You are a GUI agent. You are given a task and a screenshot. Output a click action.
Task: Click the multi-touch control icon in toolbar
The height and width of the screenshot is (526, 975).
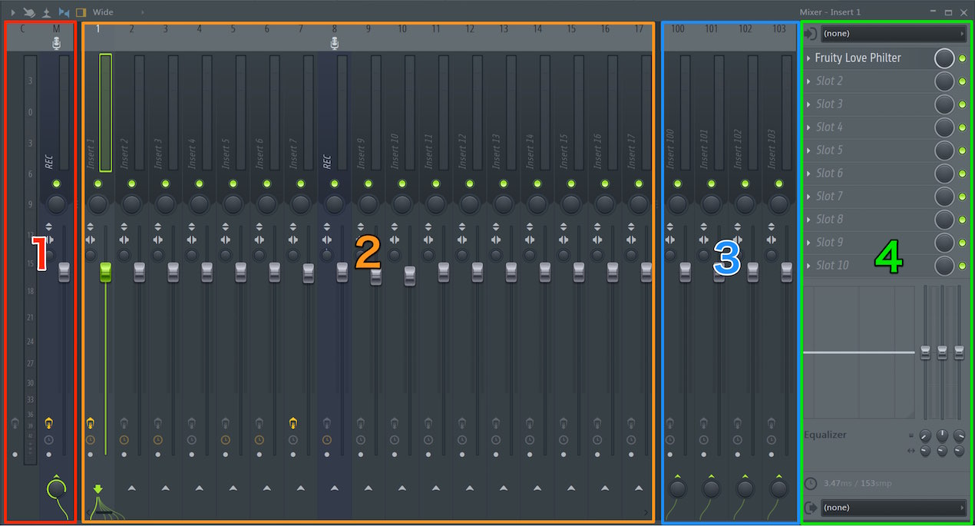tap(29, 12)
